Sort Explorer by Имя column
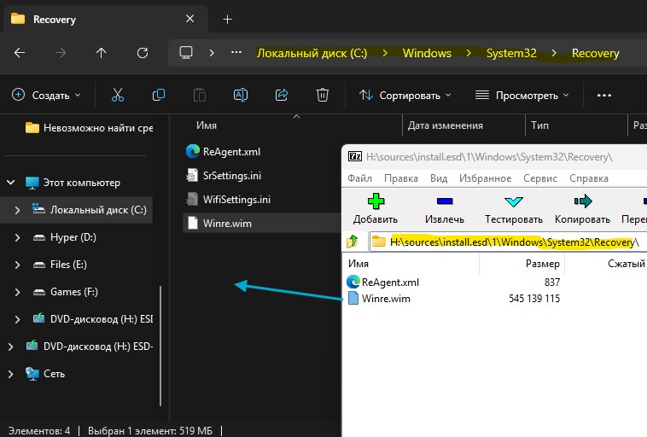This screenshot has height=437, width=647. [x=207, y=125]
